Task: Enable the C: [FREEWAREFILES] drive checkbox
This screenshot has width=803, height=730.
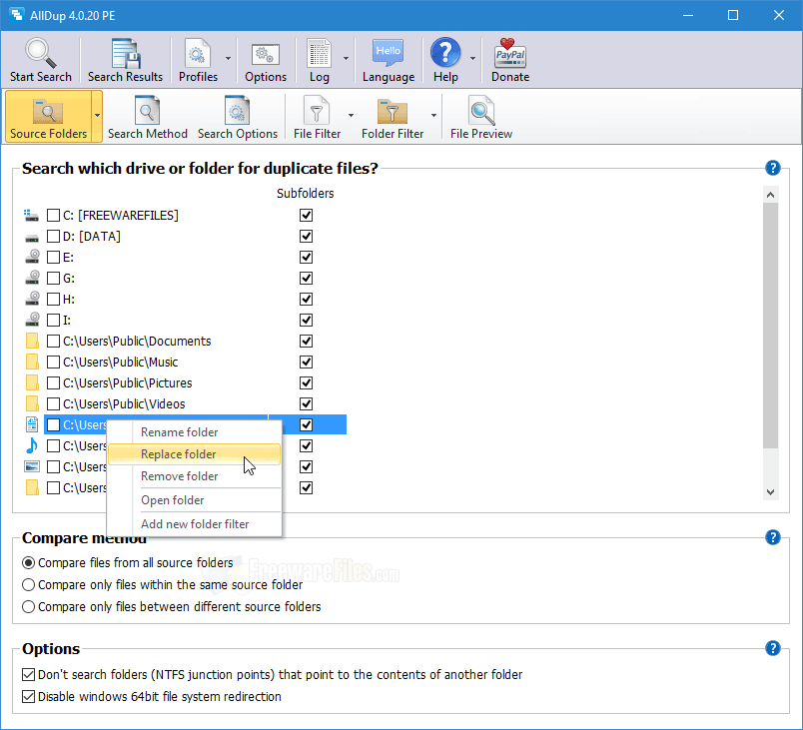Action: click(53, 215)
